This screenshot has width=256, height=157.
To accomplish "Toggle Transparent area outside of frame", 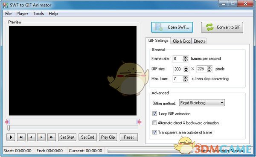I will [154, 132].
